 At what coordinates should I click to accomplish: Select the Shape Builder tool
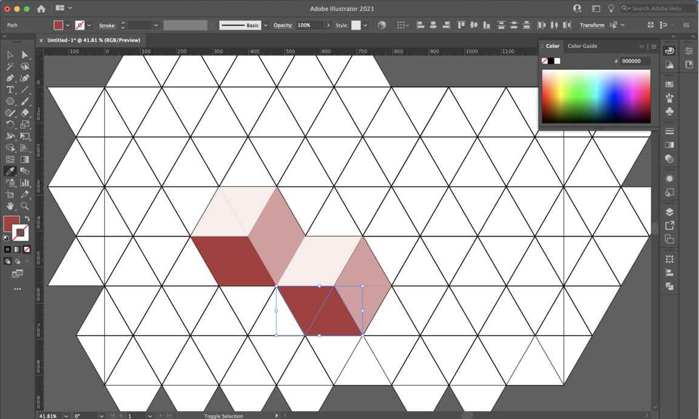point(10,148)
